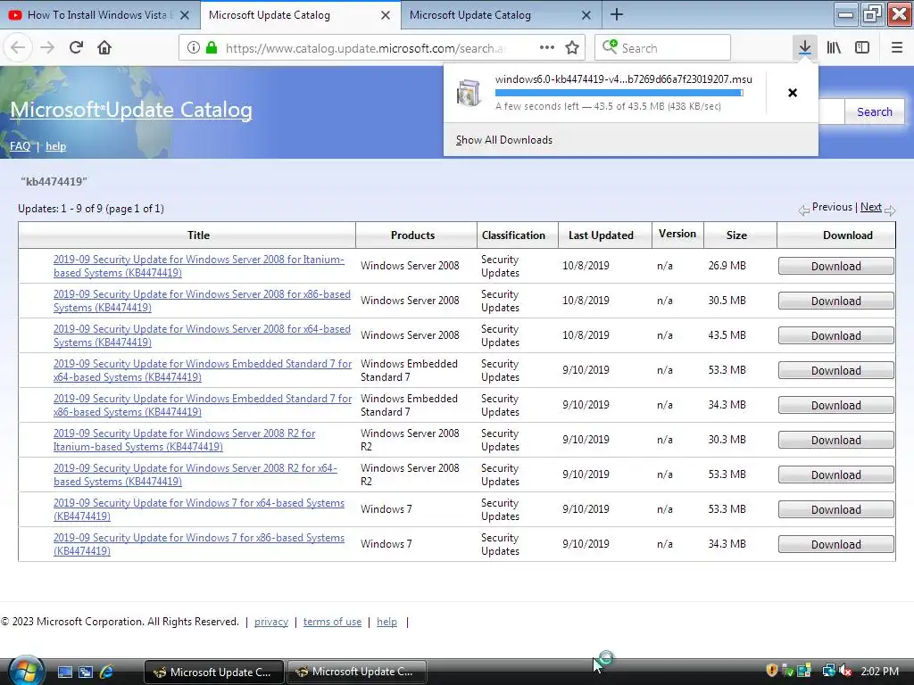Click the browser Back arrow

[x=18, y=48]
